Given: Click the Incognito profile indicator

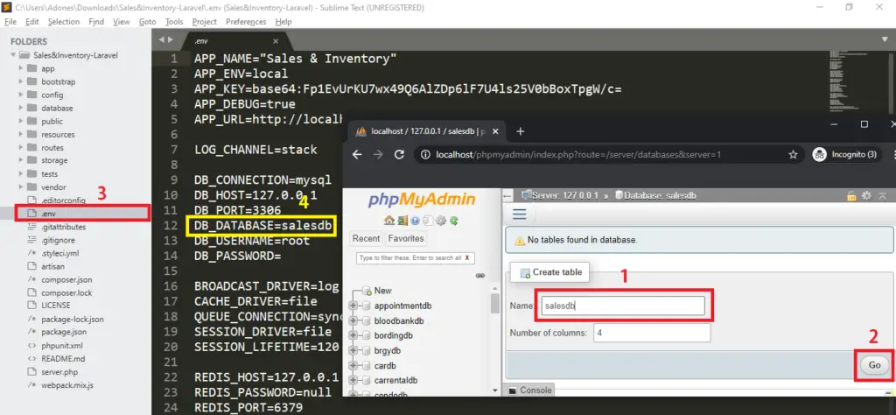Looking at the screenshot, I should [845, 155].
